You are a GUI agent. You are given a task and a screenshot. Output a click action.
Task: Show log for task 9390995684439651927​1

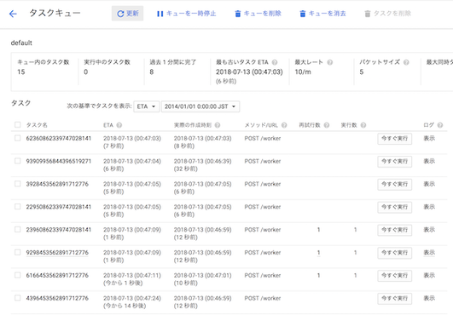pos(429,161)
